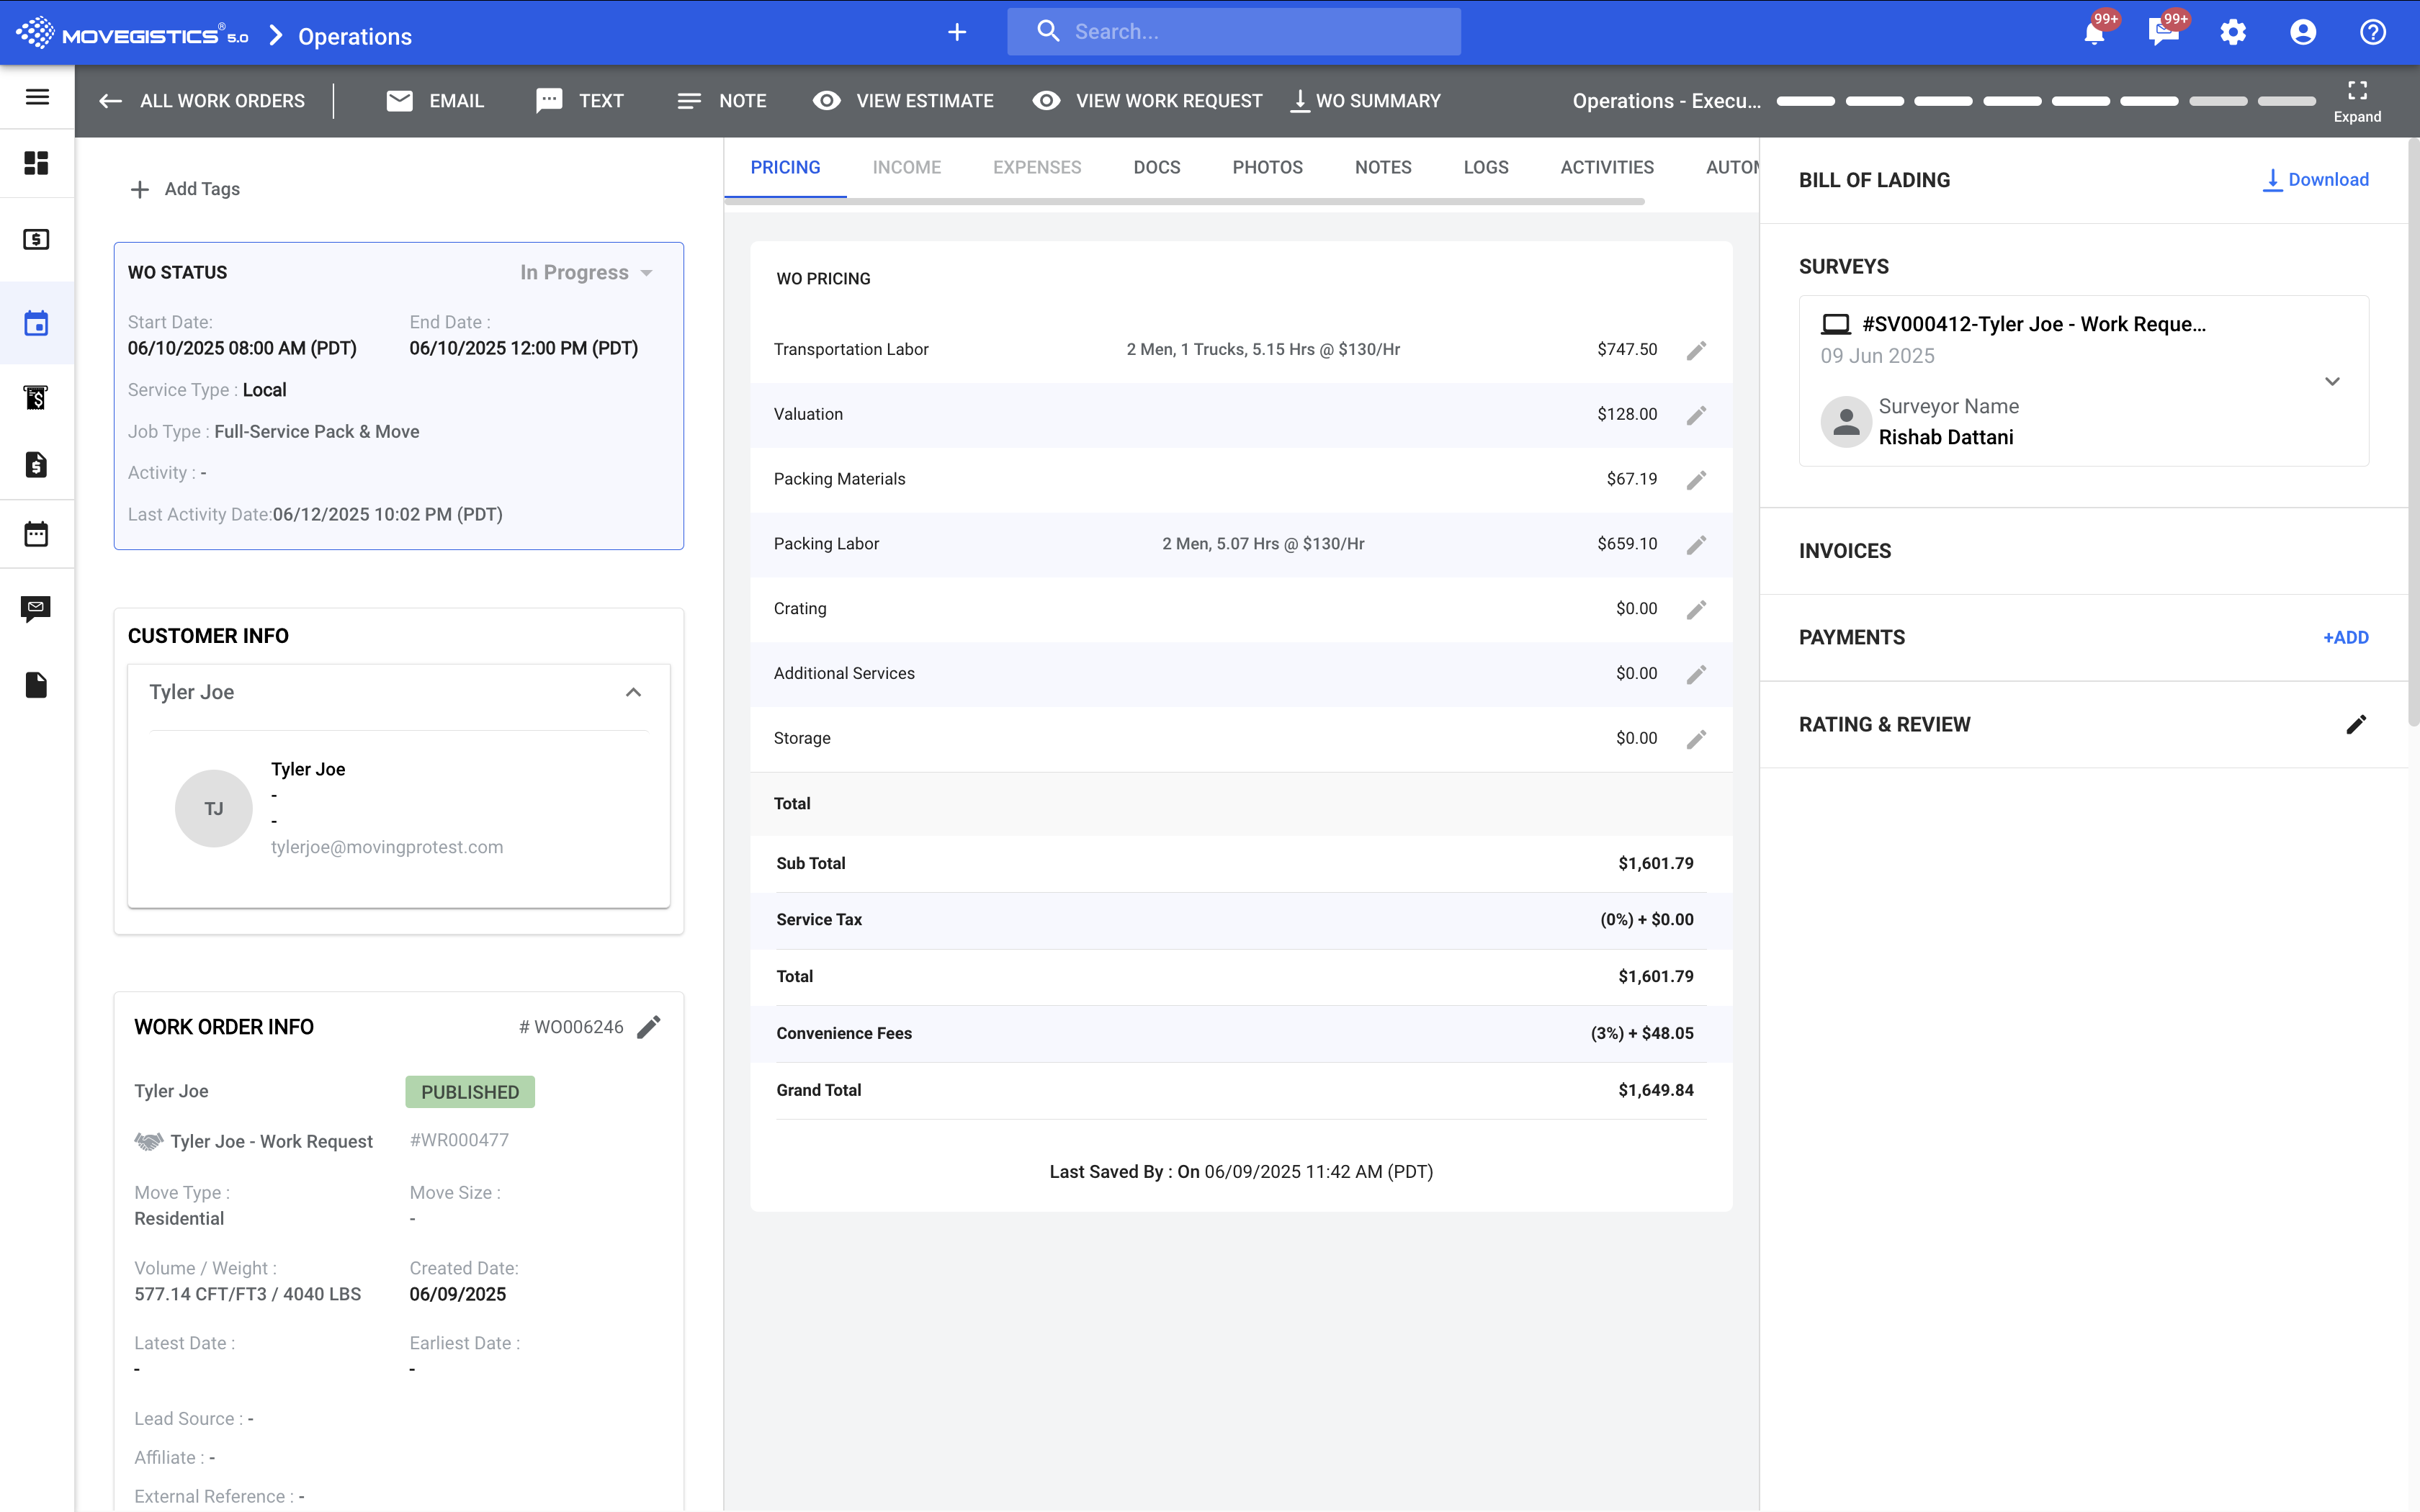
Task: Edit the Rating & Review section
Action: click(x=2356, y=725)
